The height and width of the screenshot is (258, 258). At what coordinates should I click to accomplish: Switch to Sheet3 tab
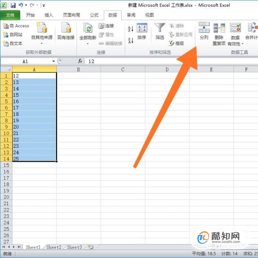pos(75,247)
